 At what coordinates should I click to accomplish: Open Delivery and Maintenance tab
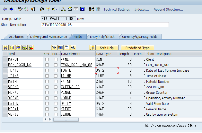[x=49, y=37]
